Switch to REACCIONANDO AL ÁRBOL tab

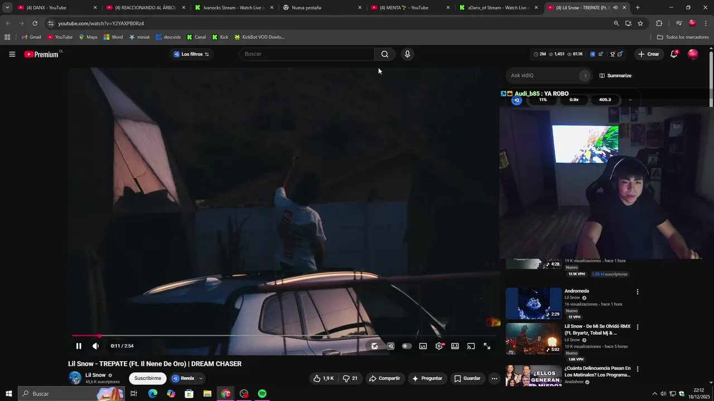(x=145, y=8)
